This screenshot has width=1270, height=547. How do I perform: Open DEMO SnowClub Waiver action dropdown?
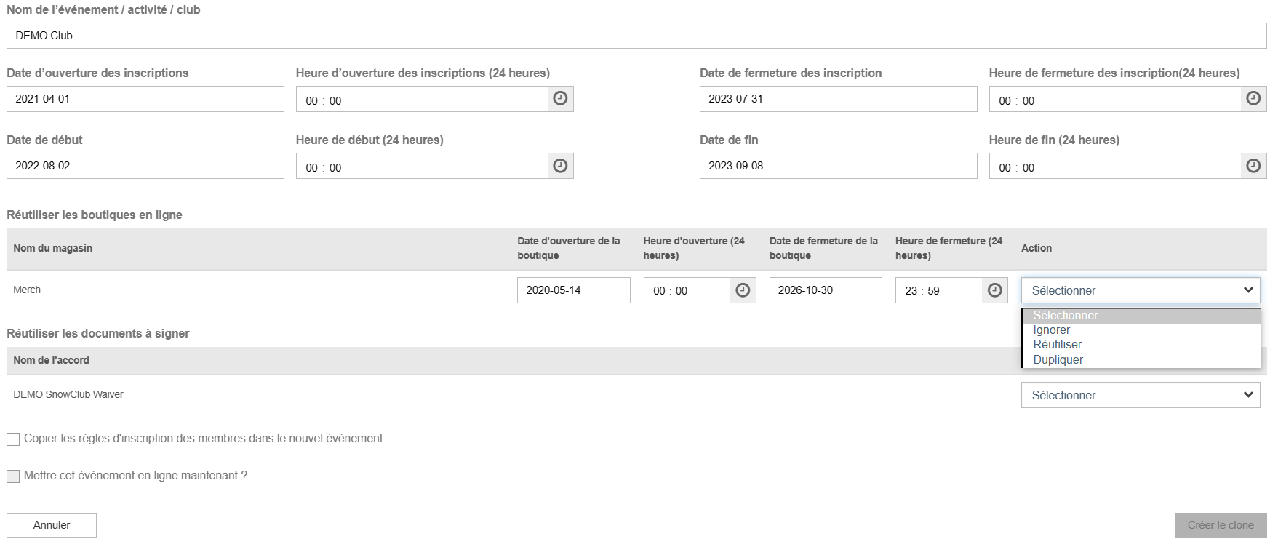1140,395
